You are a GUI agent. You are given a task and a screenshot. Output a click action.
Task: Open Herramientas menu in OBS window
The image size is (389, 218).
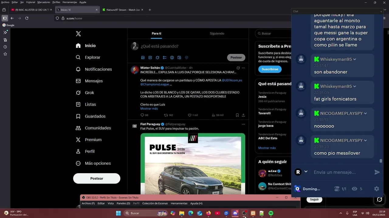[x=179, y=203]
